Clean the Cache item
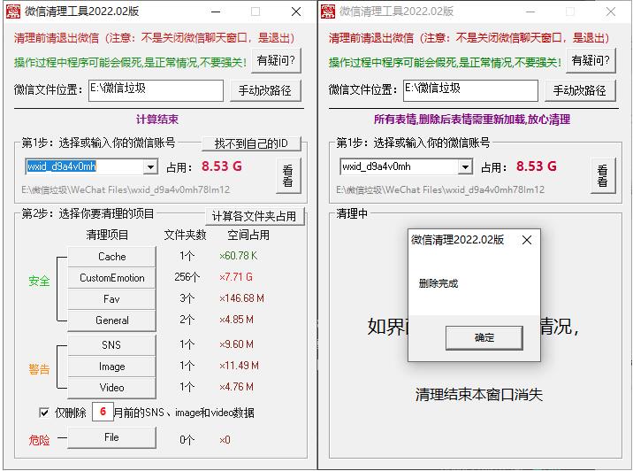 tap(111, 257)
